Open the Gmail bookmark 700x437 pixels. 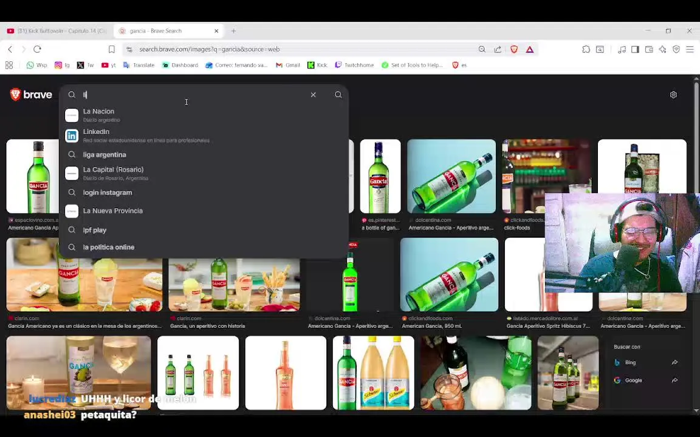click(x=287, y=65)
